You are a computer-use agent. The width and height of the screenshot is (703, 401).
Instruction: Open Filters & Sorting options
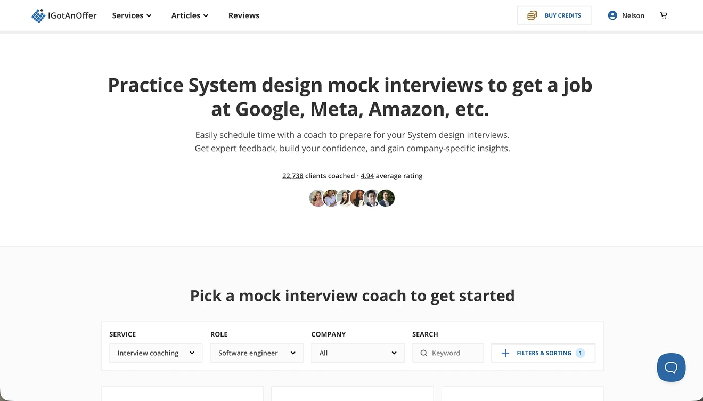[x=543, y=353]
